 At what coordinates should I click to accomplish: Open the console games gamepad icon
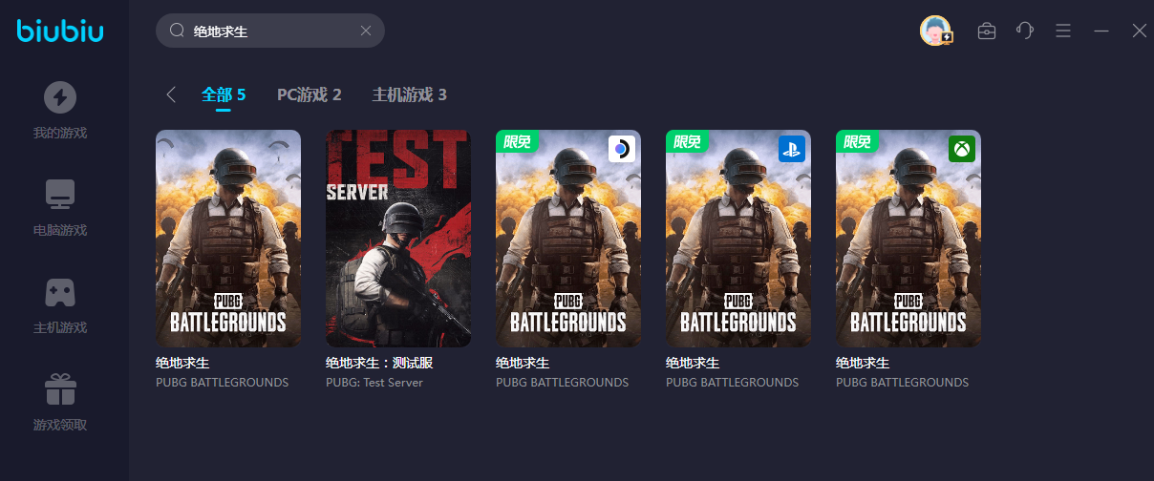coord(60,292)
